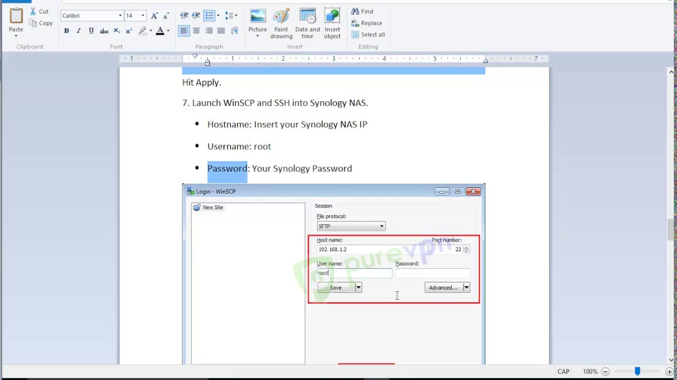This screenshot has width=677, height=380.
Task: Open the line spacing dropdown
Action: pos(231,16)
